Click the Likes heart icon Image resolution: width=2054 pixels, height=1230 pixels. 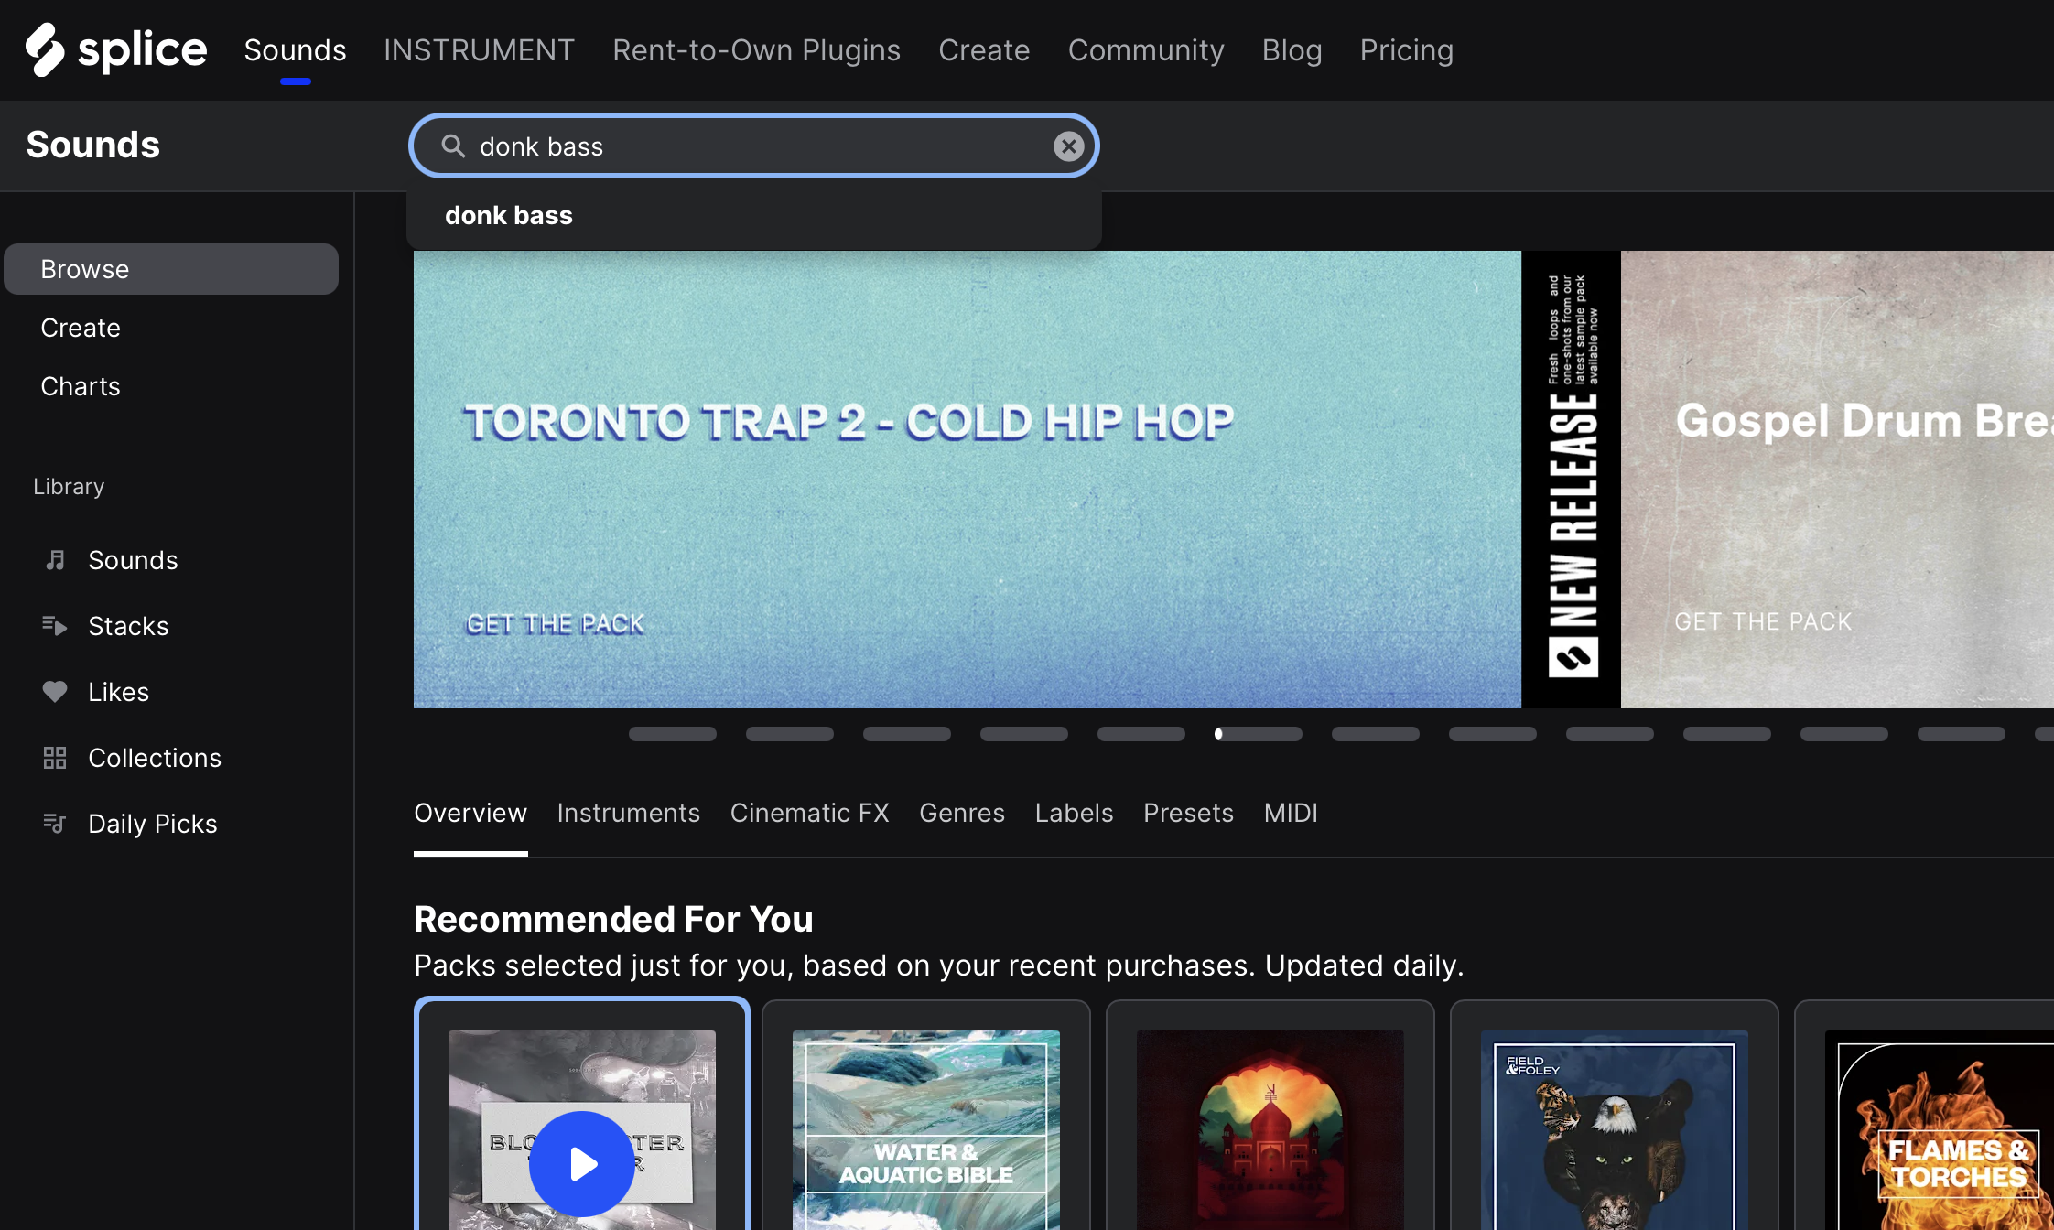click(x=55, y=692)
